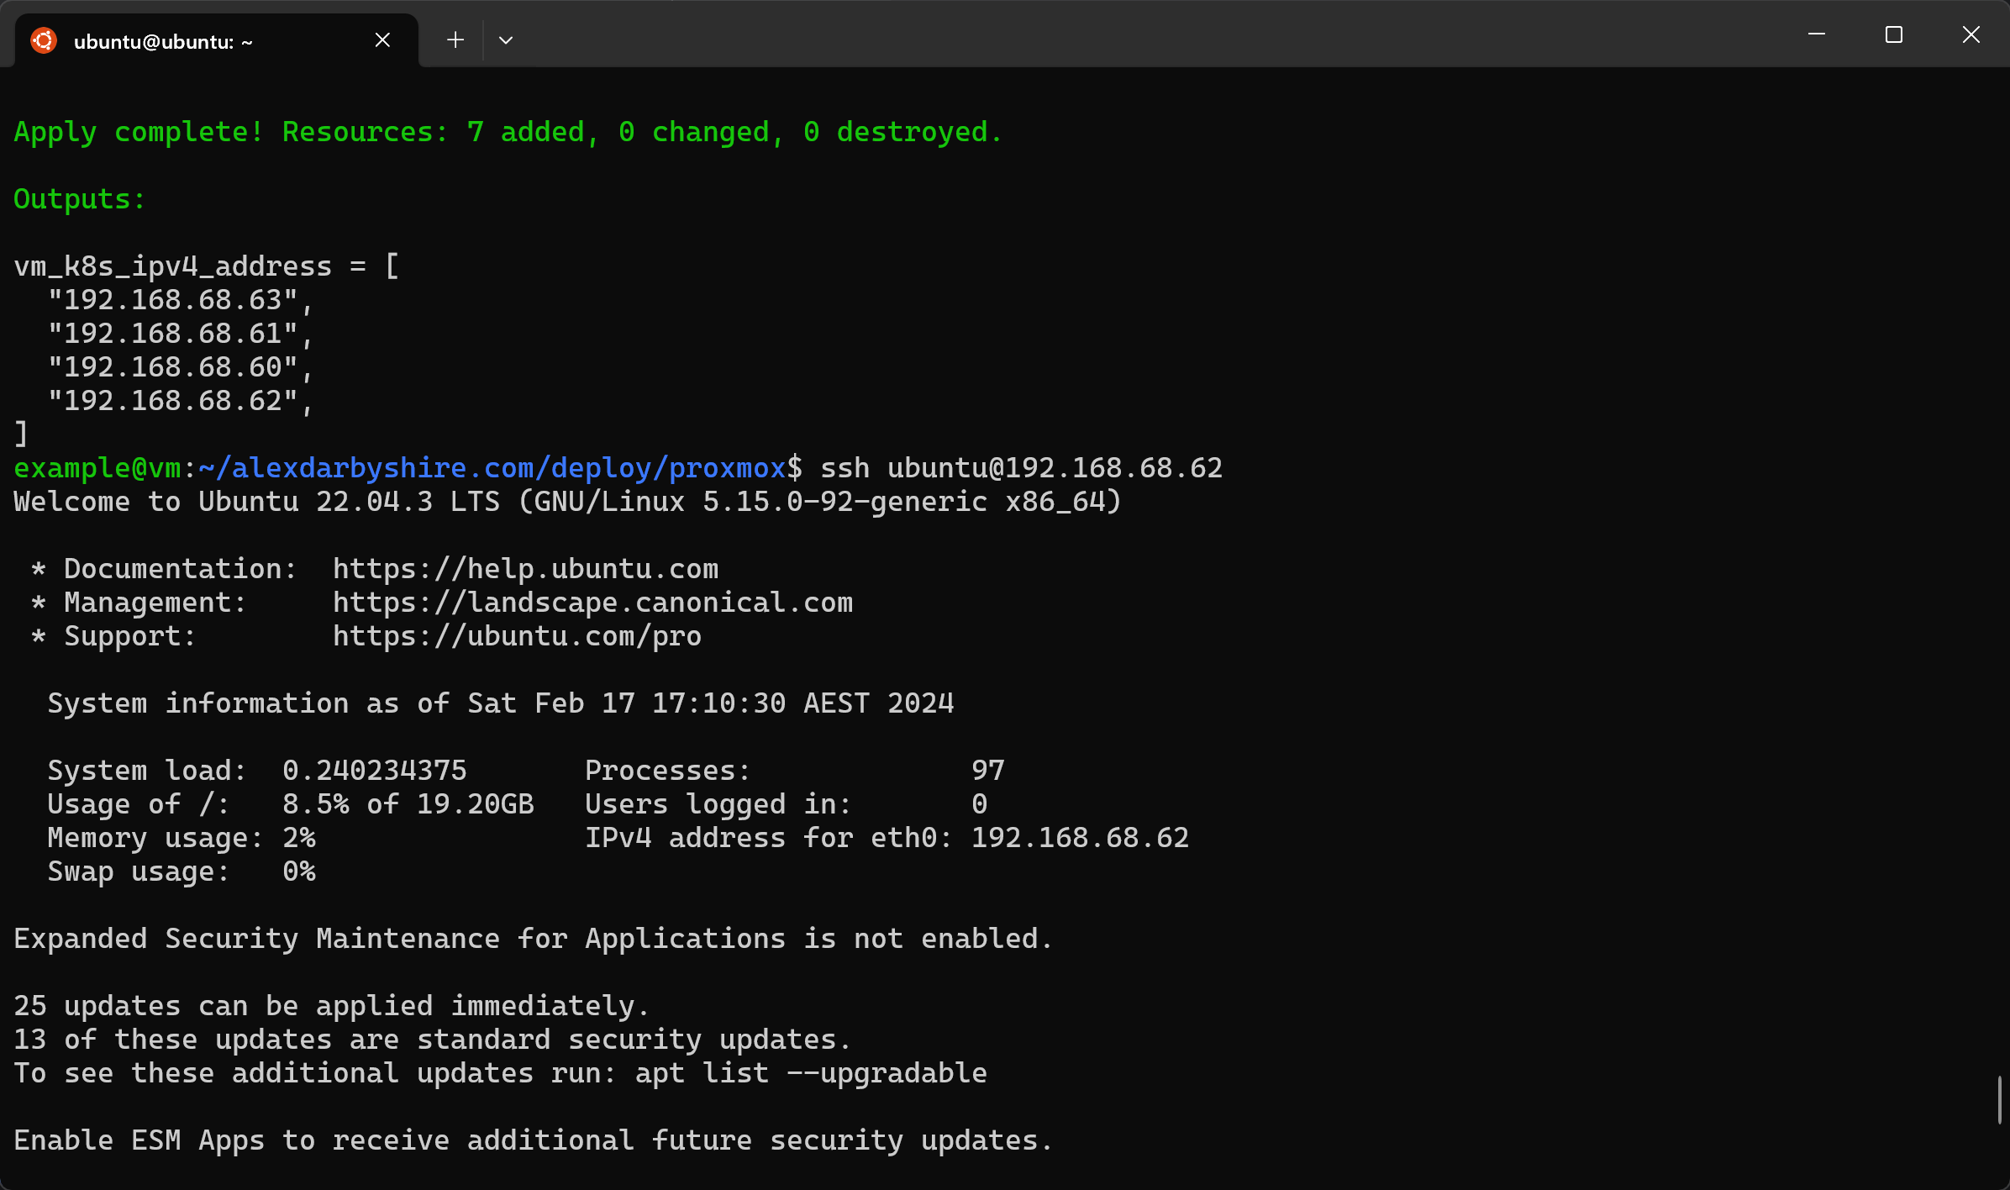Click the Memory usage value 2%

[x=299, y=838]
